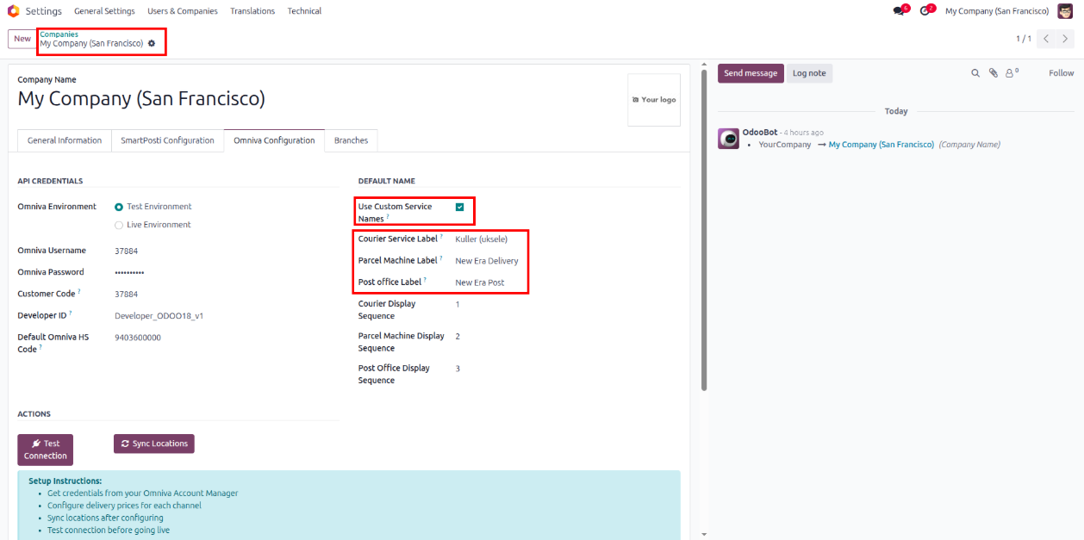Click the user avatar in top bar
Viewport: 1084px width, 540px height.
(1065, 11)
